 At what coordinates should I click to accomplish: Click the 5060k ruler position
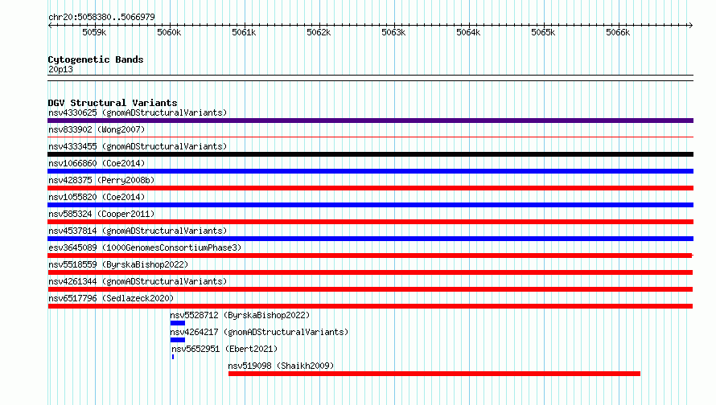(x=170, y=32)
